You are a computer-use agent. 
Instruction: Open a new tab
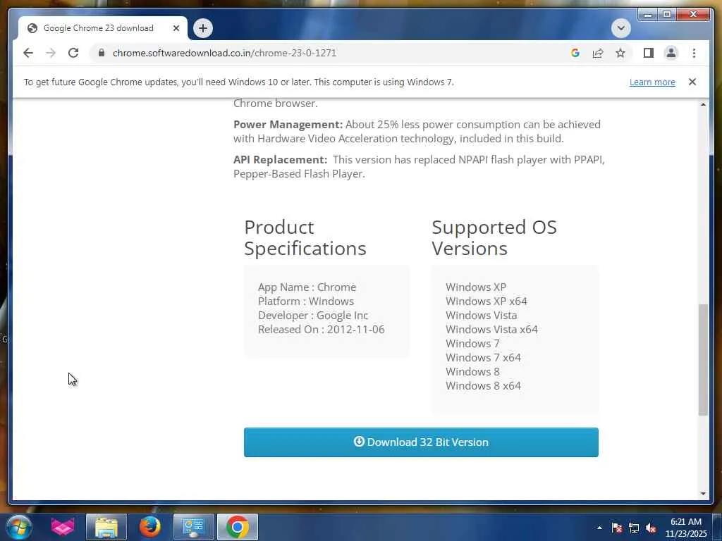[x=202, y=28]
